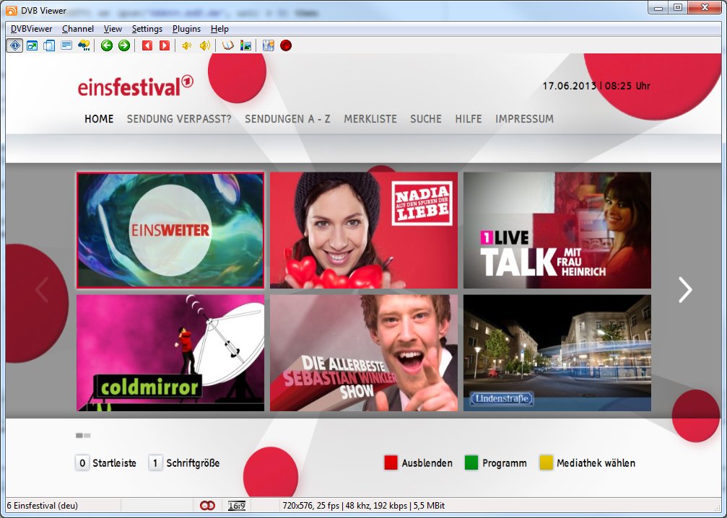Click the SENDUNGEN A - Z link

click(x=287, y=119)
